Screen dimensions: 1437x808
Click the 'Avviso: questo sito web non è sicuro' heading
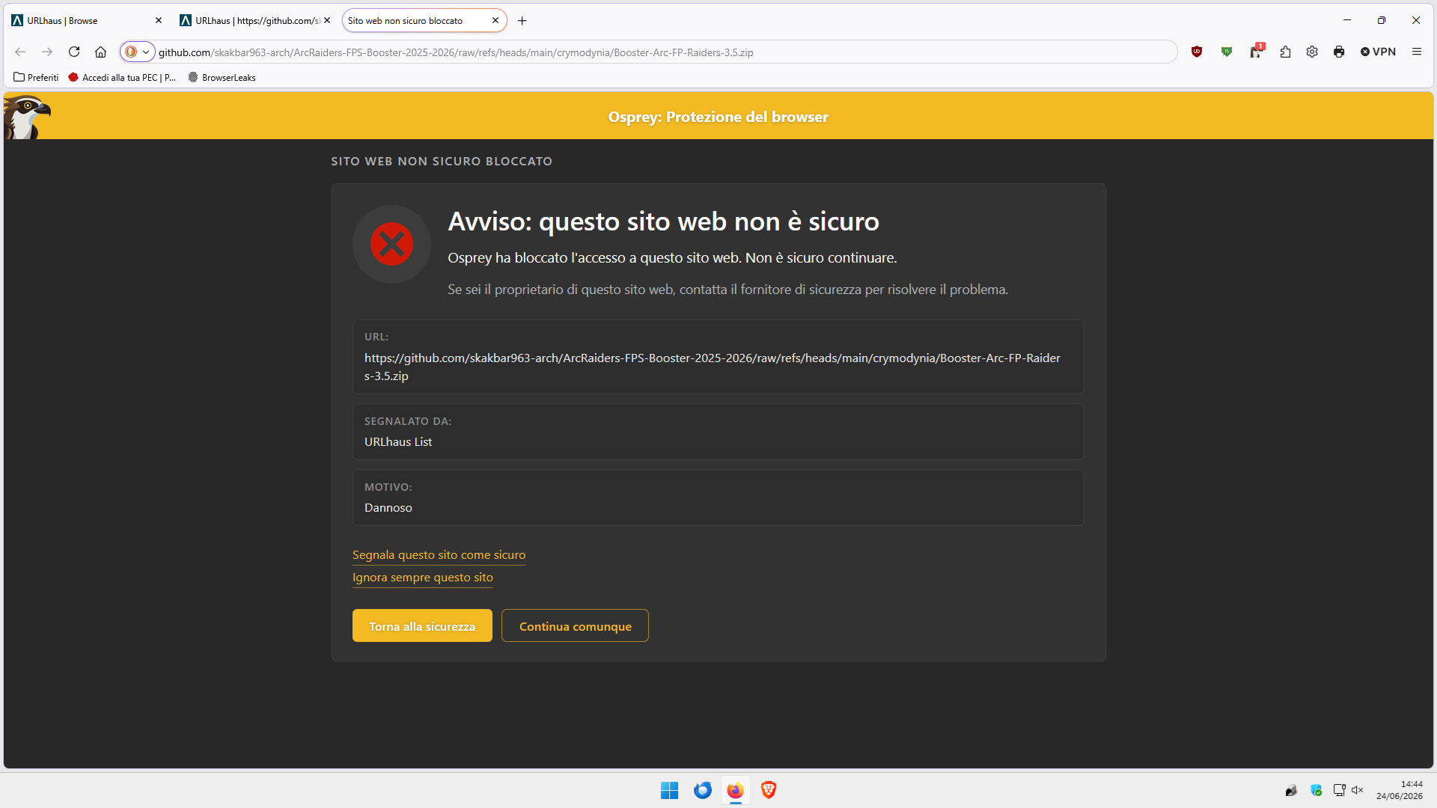pos(664,221)
